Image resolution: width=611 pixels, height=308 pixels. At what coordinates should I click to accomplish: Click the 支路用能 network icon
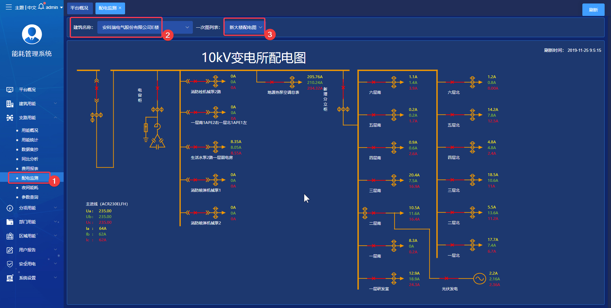pyautogui.click(x=10, y=118)
